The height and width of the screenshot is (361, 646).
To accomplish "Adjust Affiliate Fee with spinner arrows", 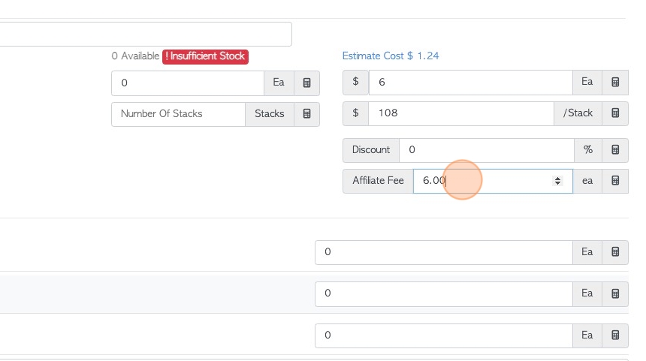I will click(557, 181).
